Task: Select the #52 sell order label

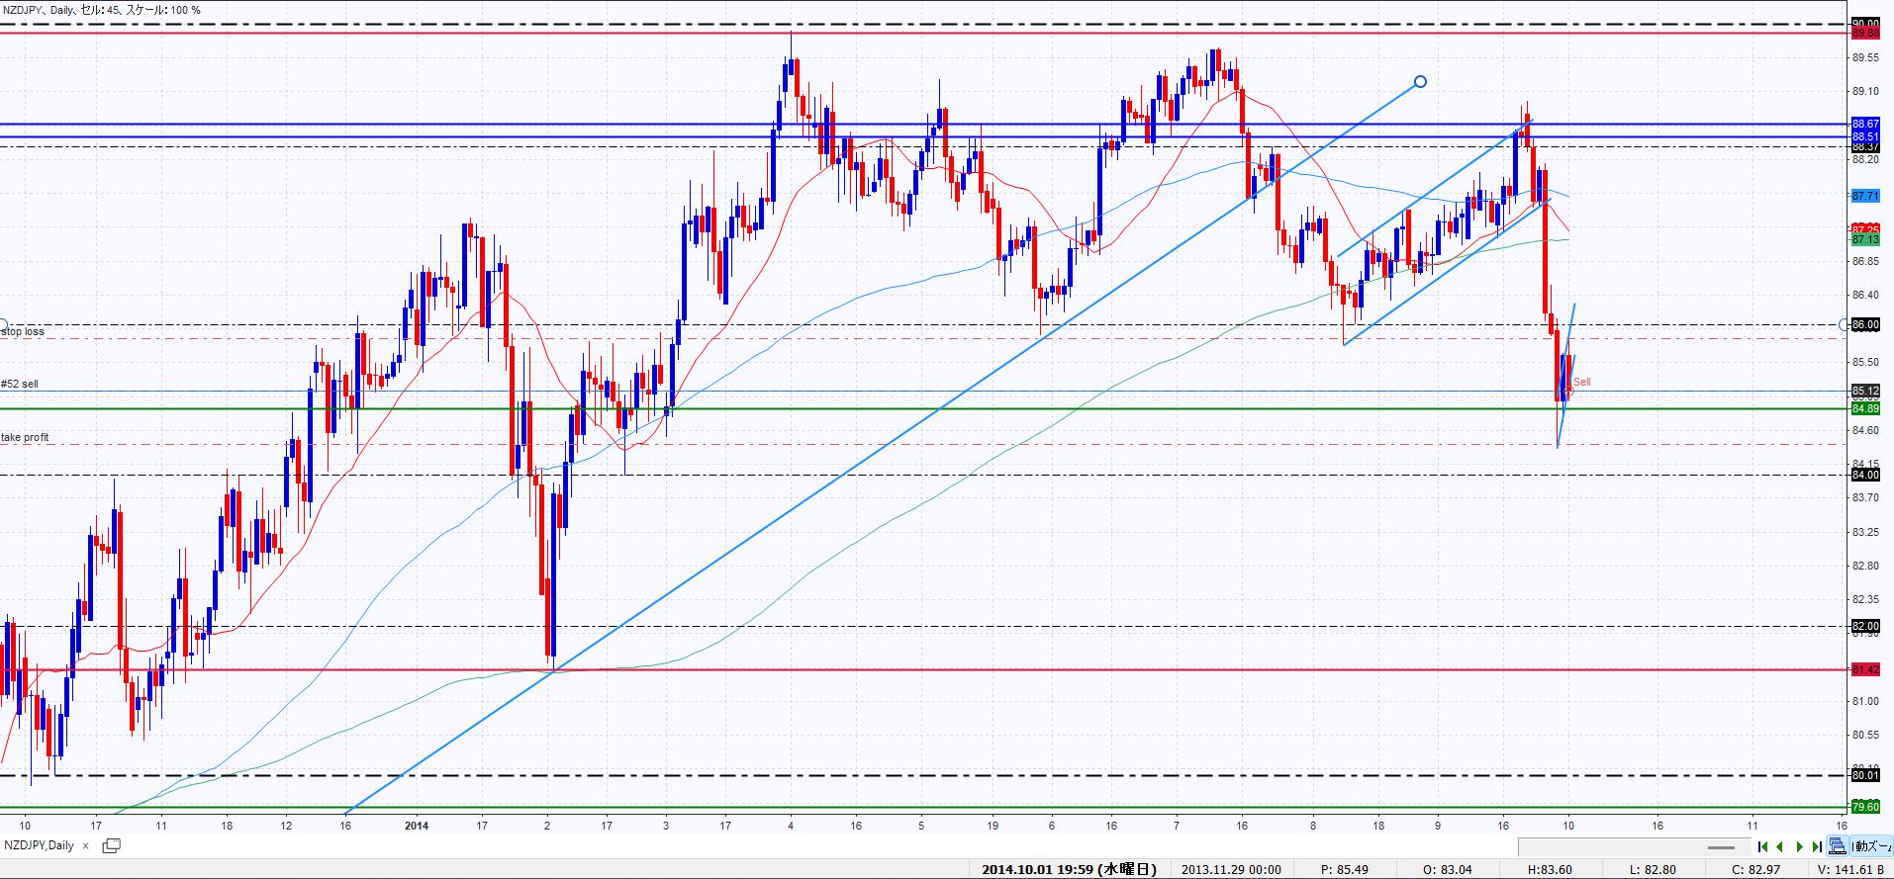Action: 20,384
